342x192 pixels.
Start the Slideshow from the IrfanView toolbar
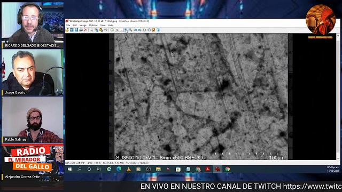tap(72, 30)
